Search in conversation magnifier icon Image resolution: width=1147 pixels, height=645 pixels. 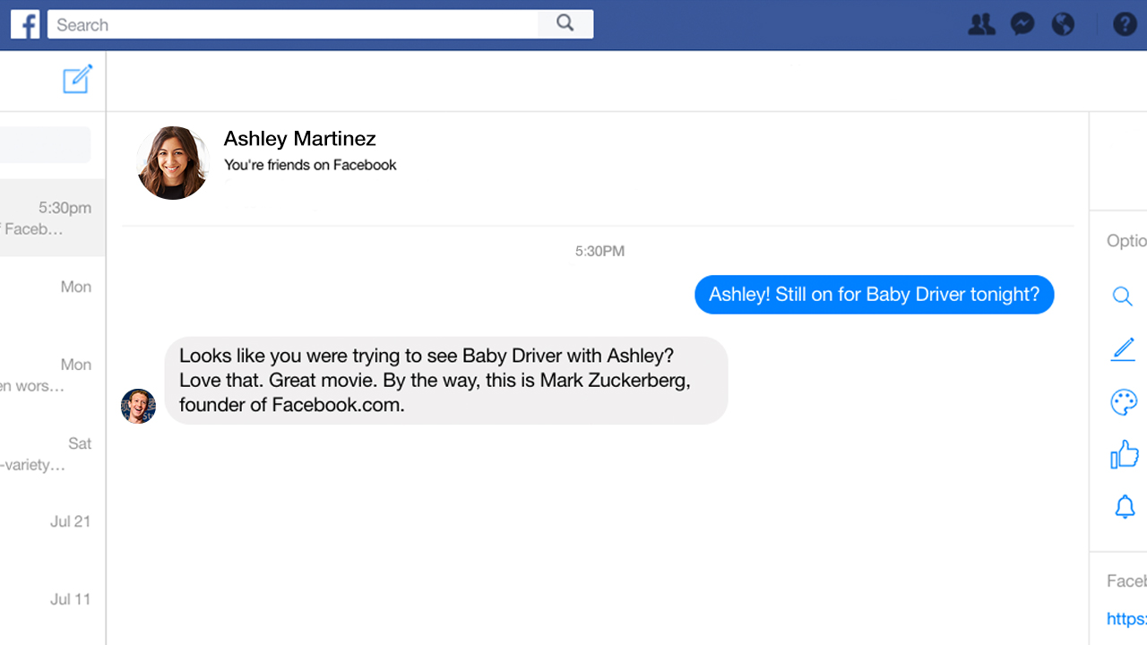pyautogui.click(x=1122, y=297)
